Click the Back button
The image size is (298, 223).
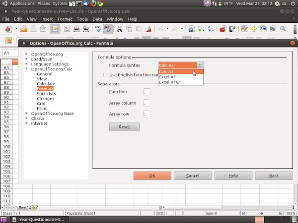tap(274, 176)
